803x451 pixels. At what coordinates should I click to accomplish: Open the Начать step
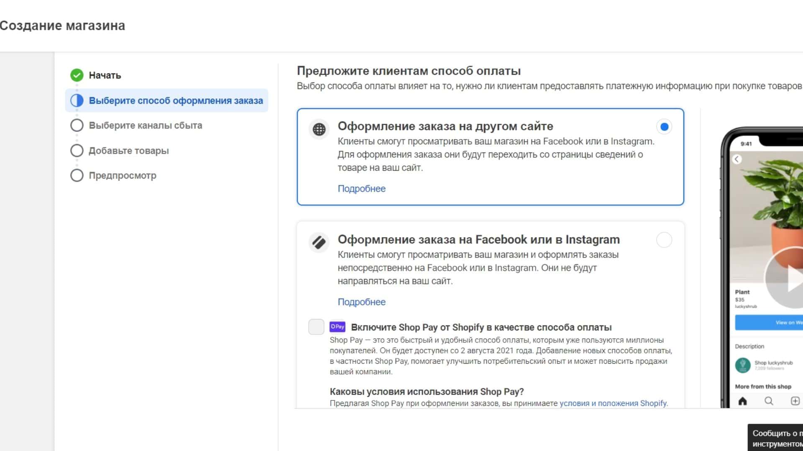click(x=105, y=76)
